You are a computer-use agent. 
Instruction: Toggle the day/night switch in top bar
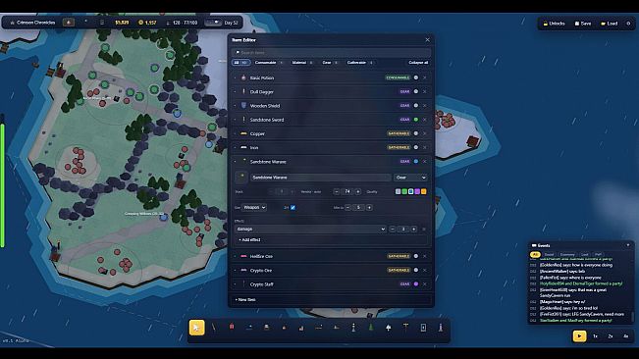point(213,23)
